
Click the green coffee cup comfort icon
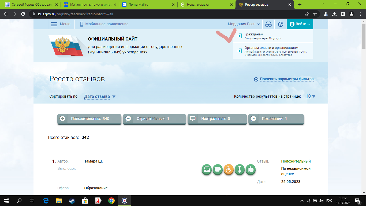click(x=218, y=170)
